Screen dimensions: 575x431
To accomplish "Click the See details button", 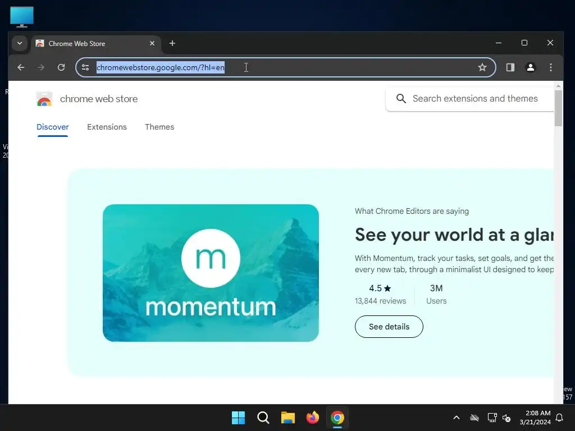I will [389, 327].
